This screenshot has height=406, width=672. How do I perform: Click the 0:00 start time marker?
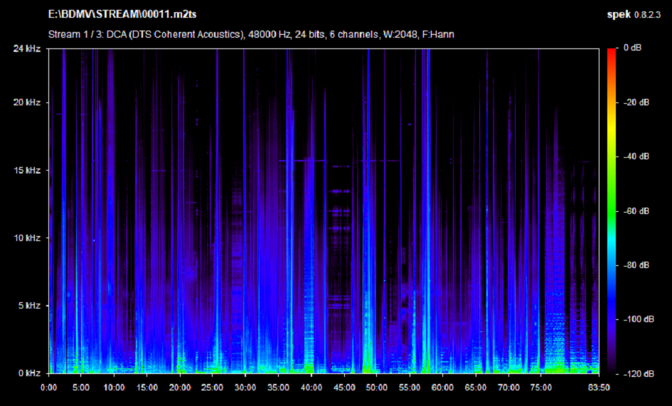tap(49, 388)
